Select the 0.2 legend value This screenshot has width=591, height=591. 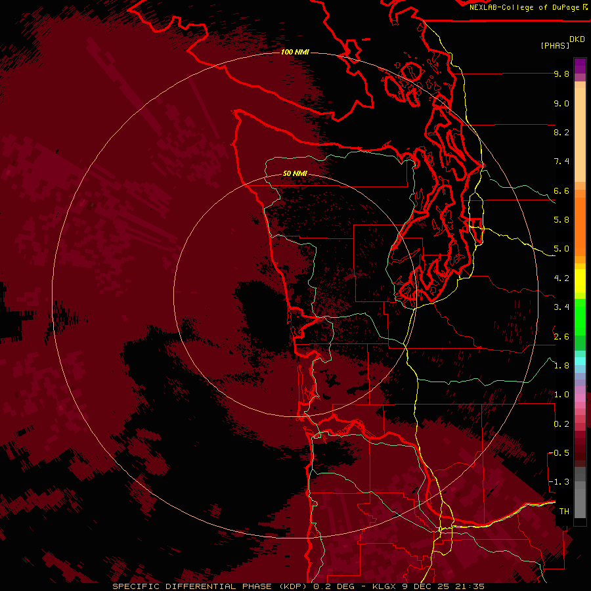(561, 424)
